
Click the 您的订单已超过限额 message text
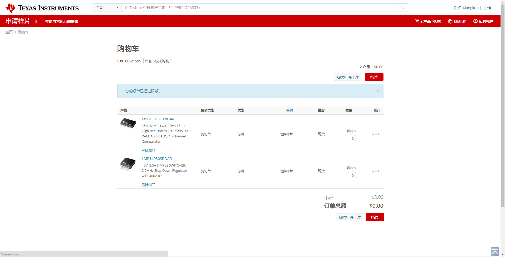(x=143, y=91)
